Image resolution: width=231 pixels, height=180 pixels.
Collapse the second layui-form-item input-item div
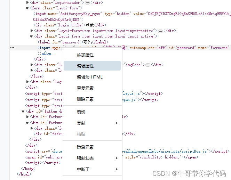(x=31, y=36)
